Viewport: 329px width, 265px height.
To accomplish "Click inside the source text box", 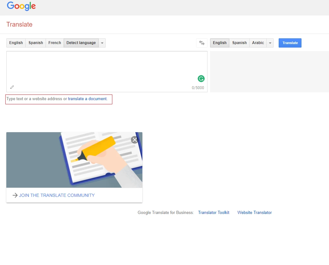I will point(107,72).
